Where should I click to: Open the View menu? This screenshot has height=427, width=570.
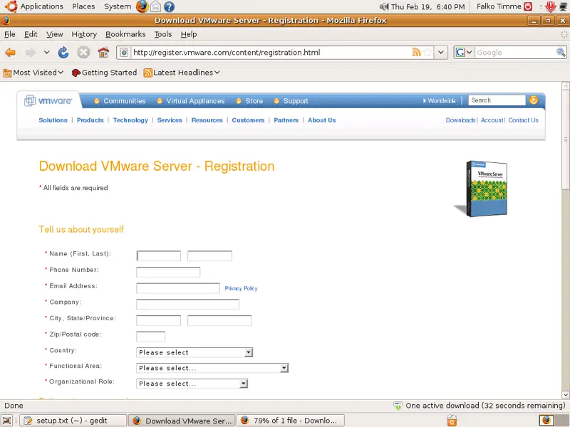[x=55, y=34]
